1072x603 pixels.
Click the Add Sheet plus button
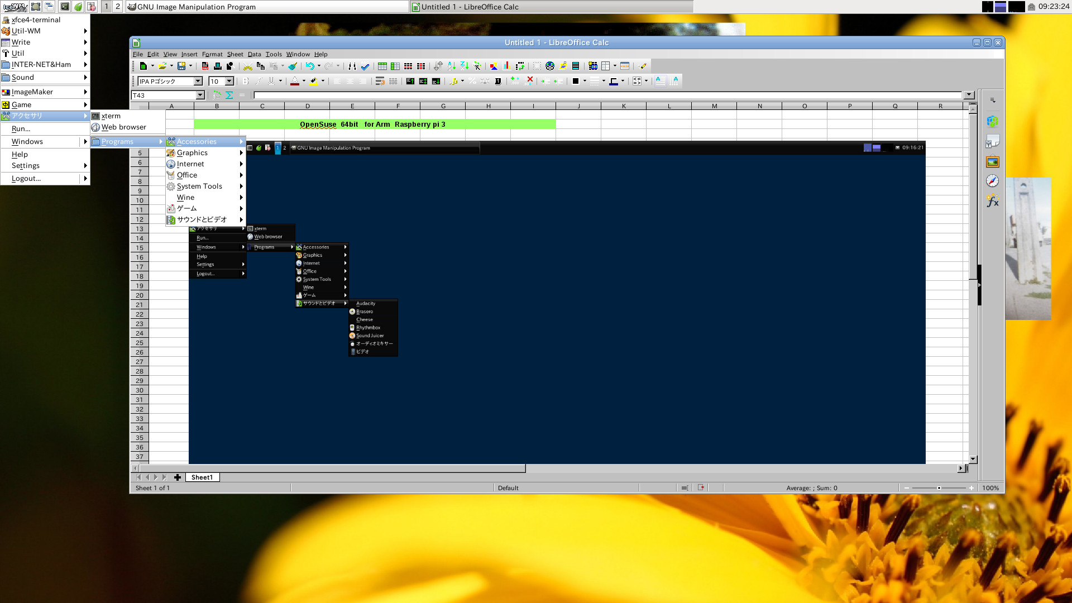(178, 477)
